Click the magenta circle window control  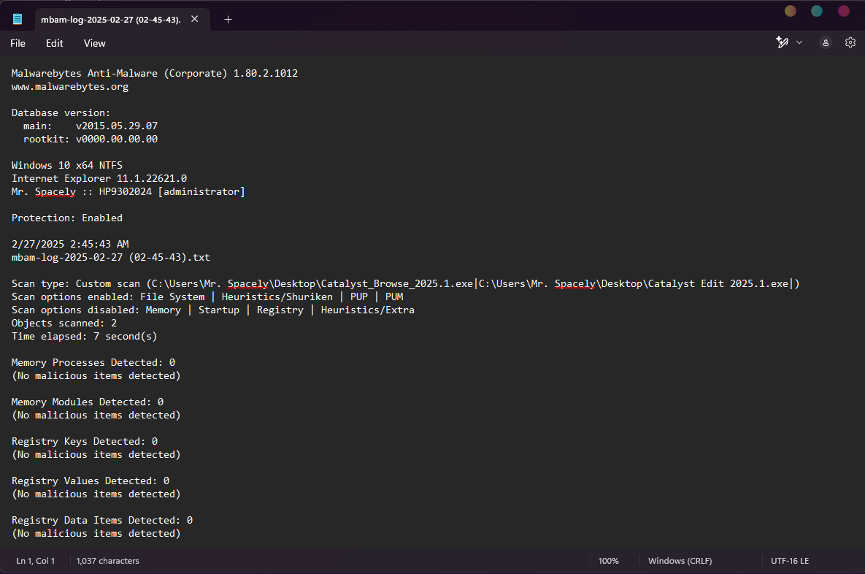(844, 11)
